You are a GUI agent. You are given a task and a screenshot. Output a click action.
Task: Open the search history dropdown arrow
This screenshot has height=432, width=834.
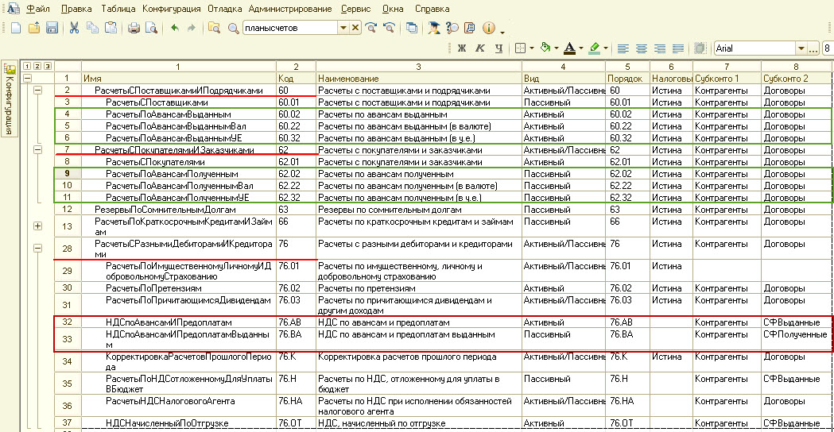point(343,28)
